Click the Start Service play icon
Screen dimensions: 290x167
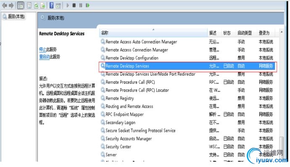68,5
